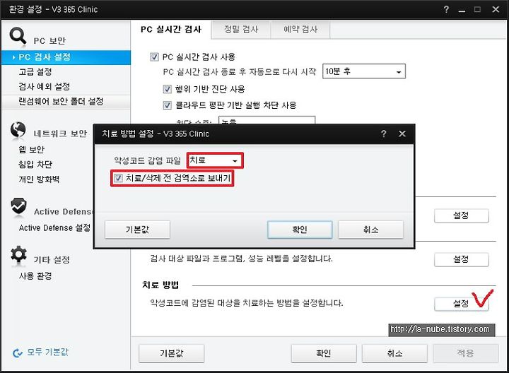Click the 적용 button
This screenshot has height=373, width=509.
click(x=465, y=353)
